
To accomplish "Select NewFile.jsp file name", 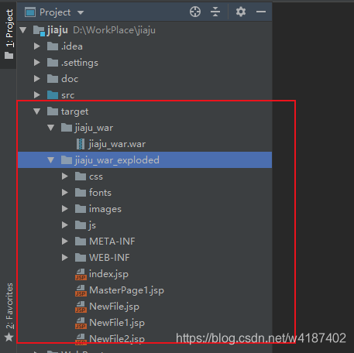I will [114, 307].
